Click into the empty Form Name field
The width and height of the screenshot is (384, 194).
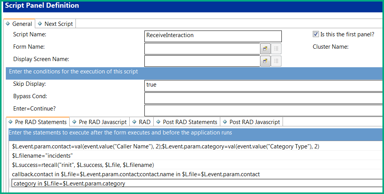(x=202, y=49)
